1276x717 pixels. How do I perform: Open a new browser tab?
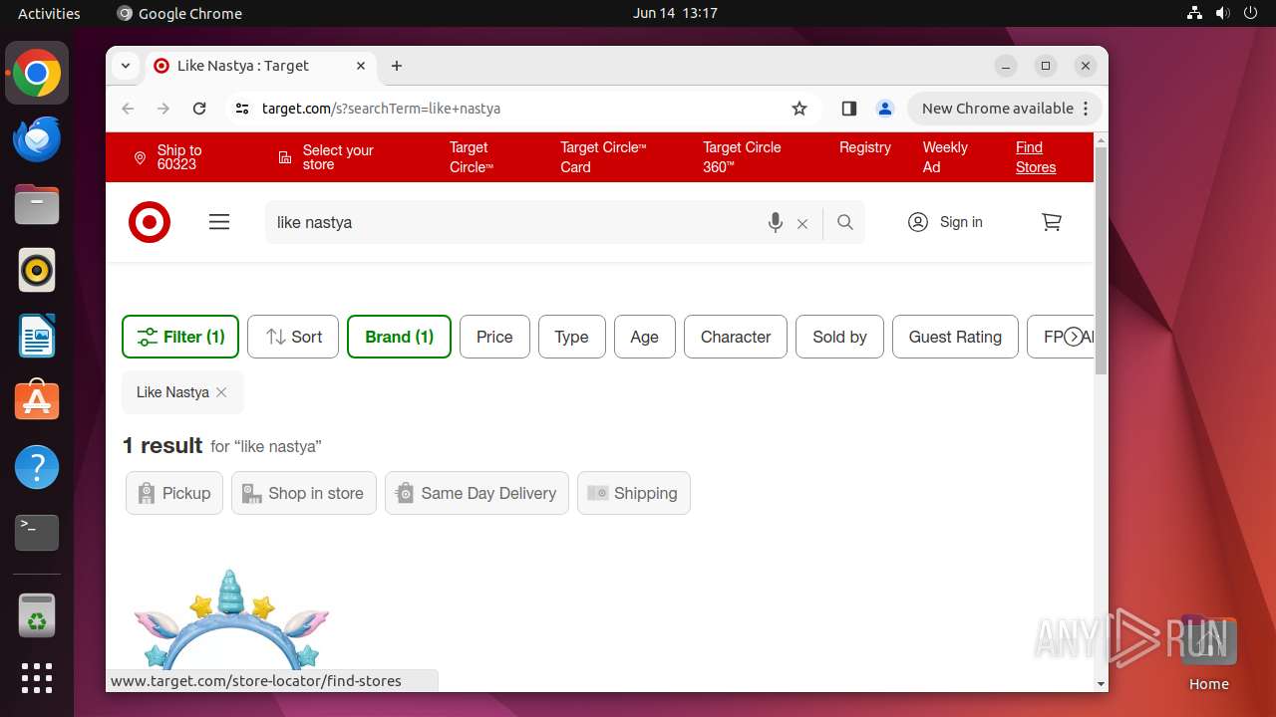tap(397, 66)
